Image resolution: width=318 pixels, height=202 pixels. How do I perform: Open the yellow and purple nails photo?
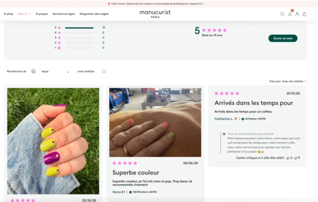[x=53, y=141]
